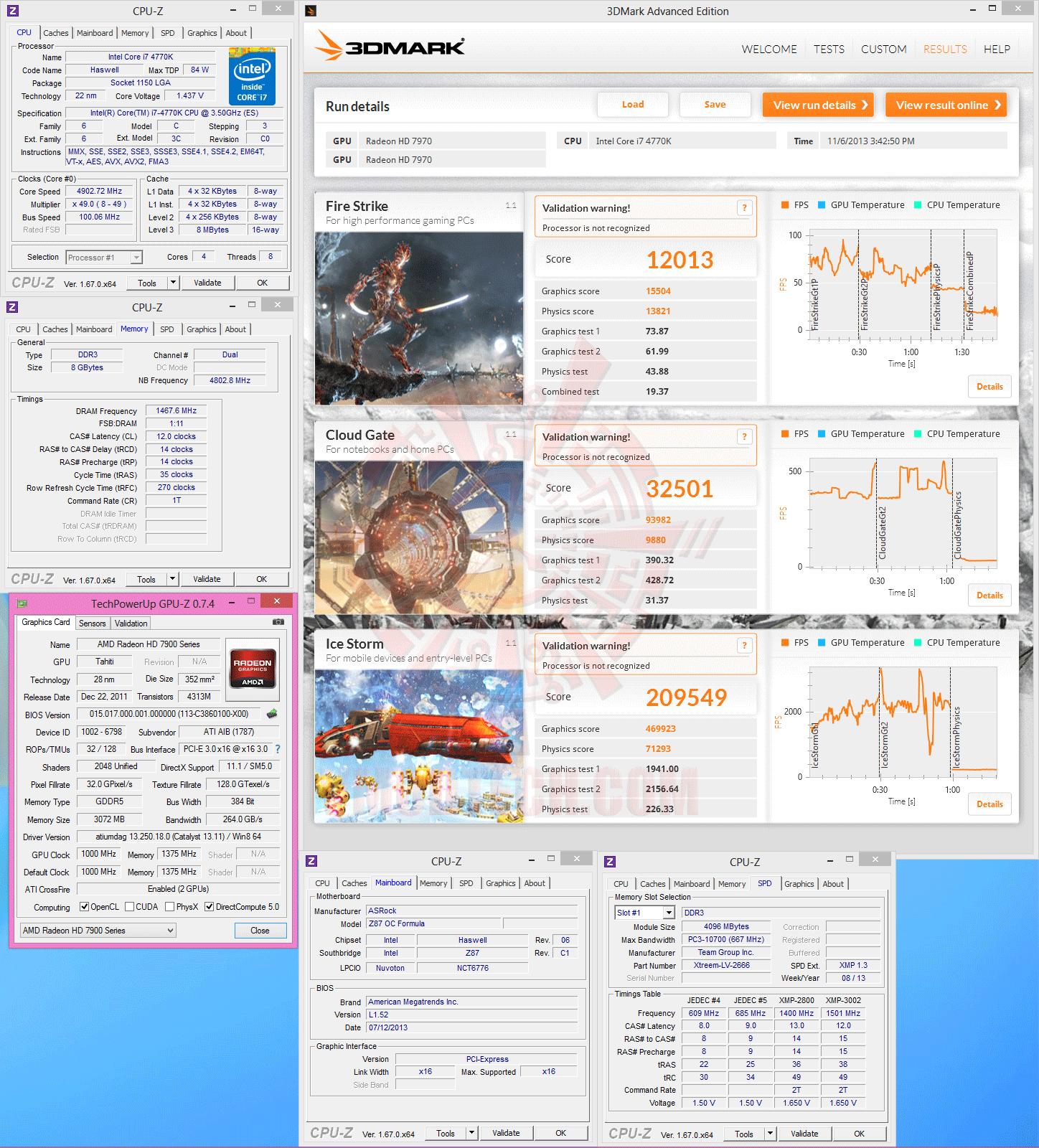This screenshot has height=1148, width=1039.
Task: Click the Load button in Run details
Action: (633, 105)
